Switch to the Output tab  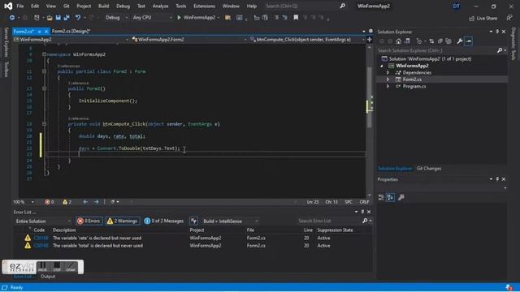pos(48,277)
